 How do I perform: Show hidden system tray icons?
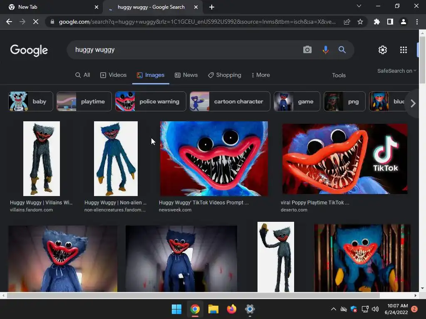pos(334,309)
